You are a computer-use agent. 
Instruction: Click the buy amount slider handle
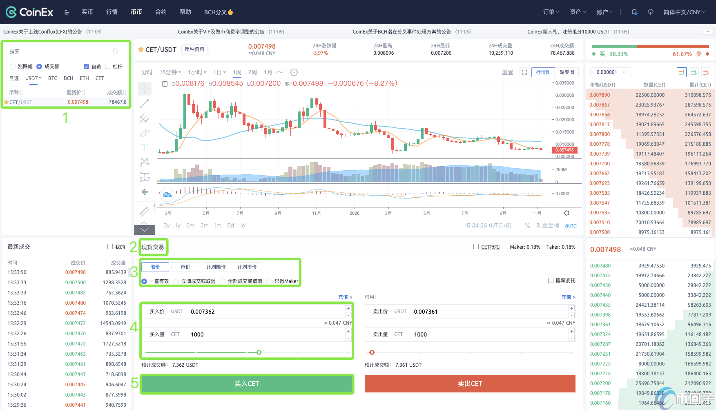point(259,352)
